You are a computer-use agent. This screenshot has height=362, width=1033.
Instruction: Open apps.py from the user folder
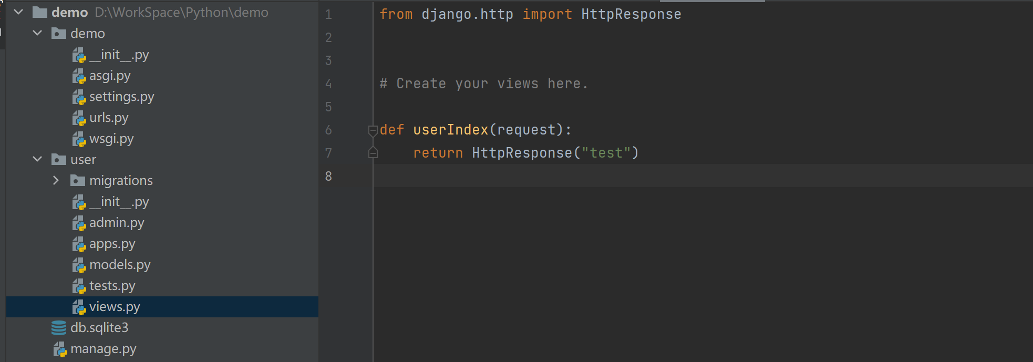click(112, 244)
